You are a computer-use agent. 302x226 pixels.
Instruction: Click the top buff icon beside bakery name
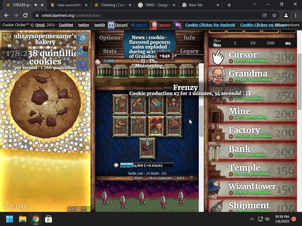click(83, 38)
